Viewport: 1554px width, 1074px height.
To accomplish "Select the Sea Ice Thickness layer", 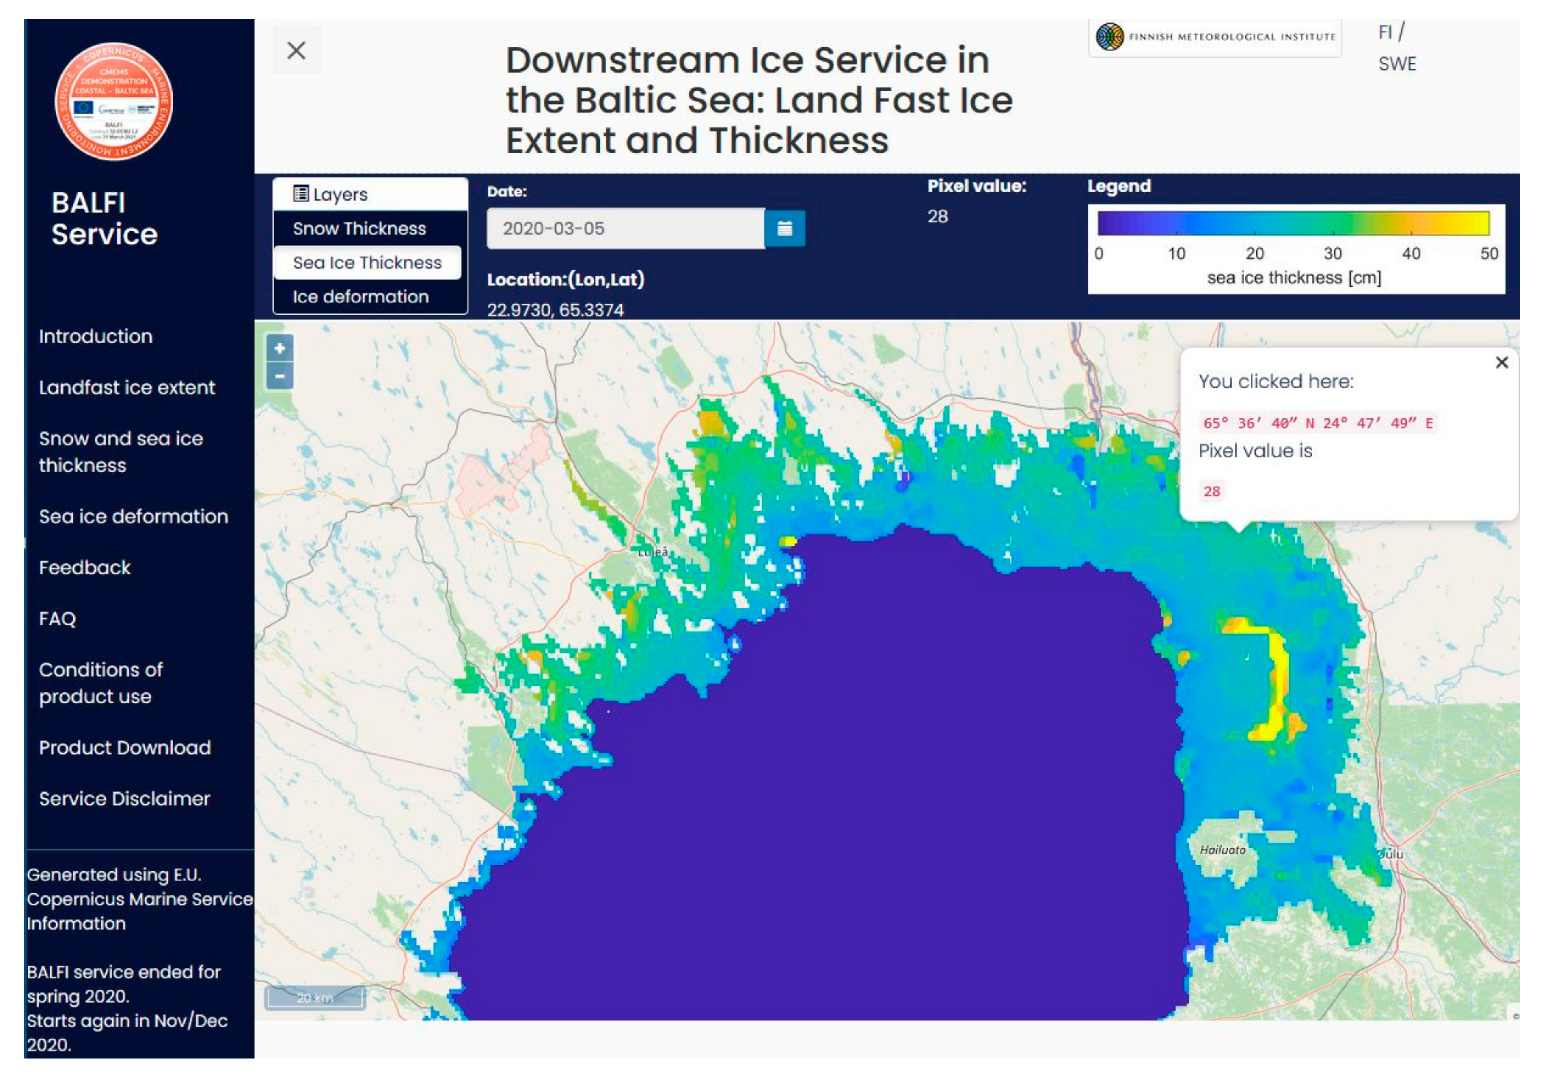I will [x=367, y=263].
